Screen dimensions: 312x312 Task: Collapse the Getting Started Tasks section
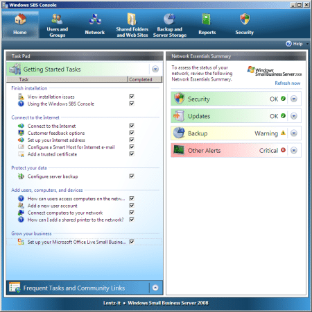click(x=155, y=69)
